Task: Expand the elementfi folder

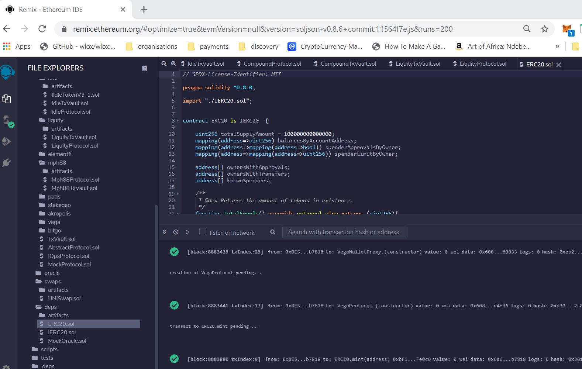Action: [55, 154]
